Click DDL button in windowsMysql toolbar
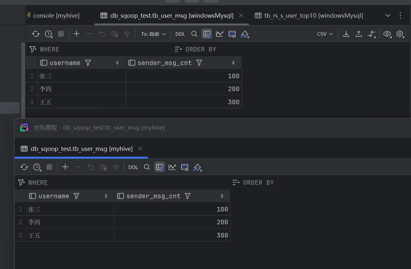 click(x=180, y=34)
